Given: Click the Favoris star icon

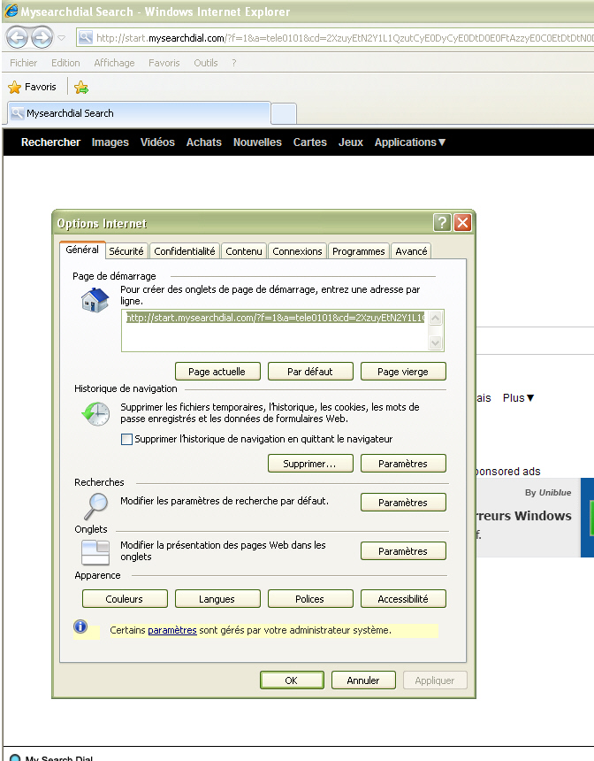Looking at the screenshot, I should (x=14, y=88).
